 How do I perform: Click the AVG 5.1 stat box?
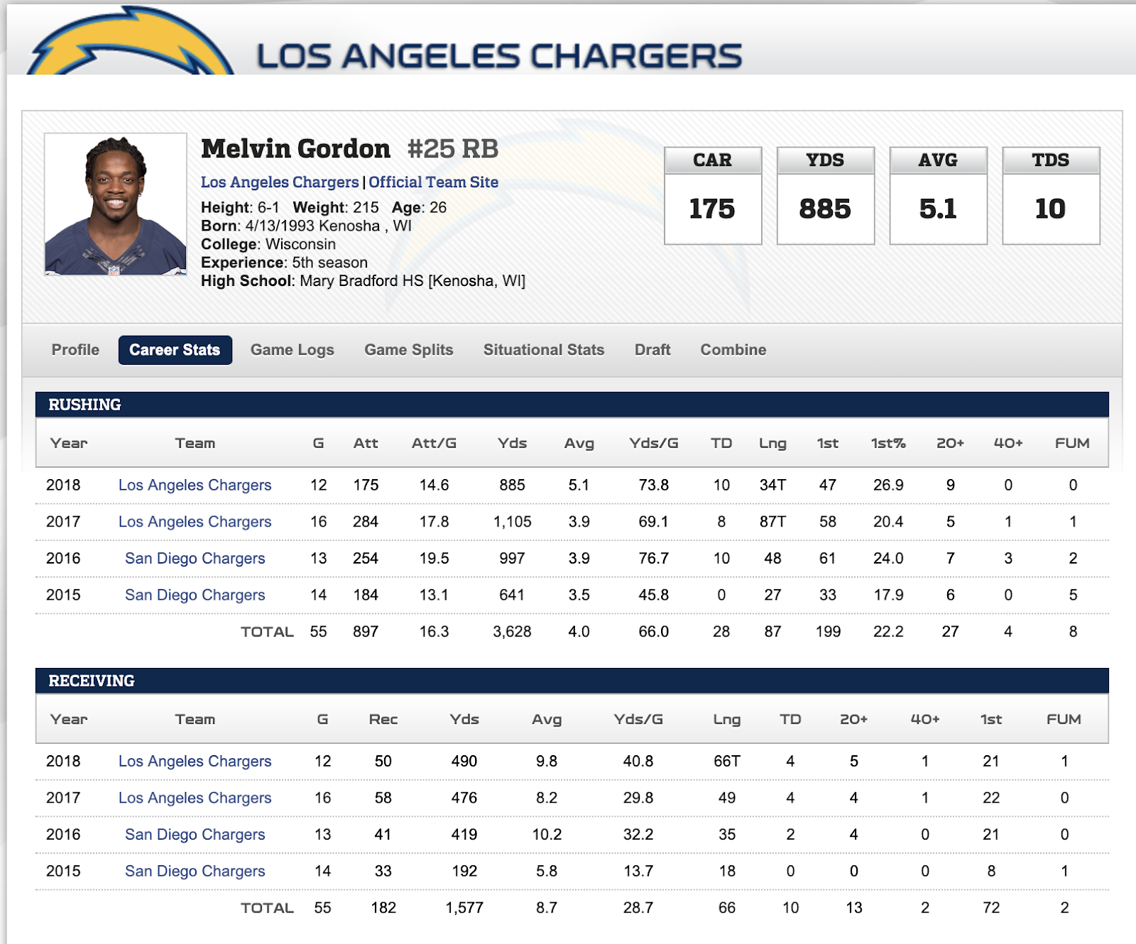click(x=939, y=196)
